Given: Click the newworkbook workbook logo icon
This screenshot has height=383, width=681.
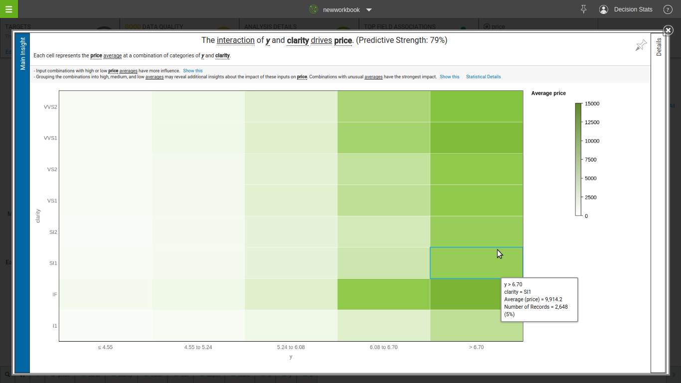Looking at the screenshot, I should (314, 9).
